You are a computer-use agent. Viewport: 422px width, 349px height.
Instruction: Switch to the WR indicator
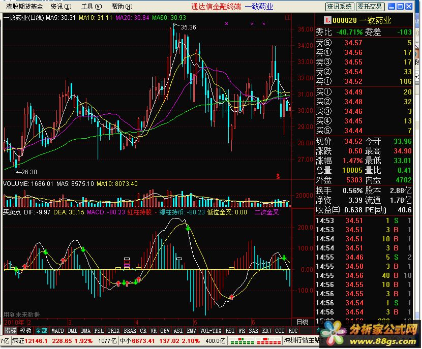[x=242, y=331]
